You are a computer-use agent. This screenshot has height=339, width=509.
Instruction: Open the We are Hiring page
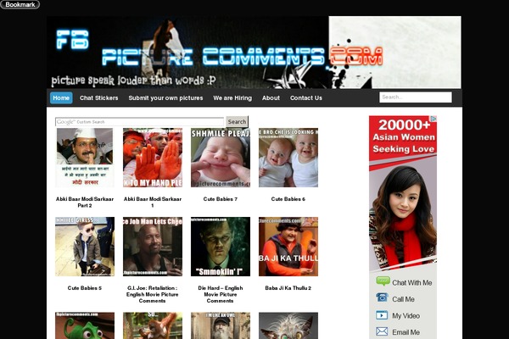[x=232, y=98]
